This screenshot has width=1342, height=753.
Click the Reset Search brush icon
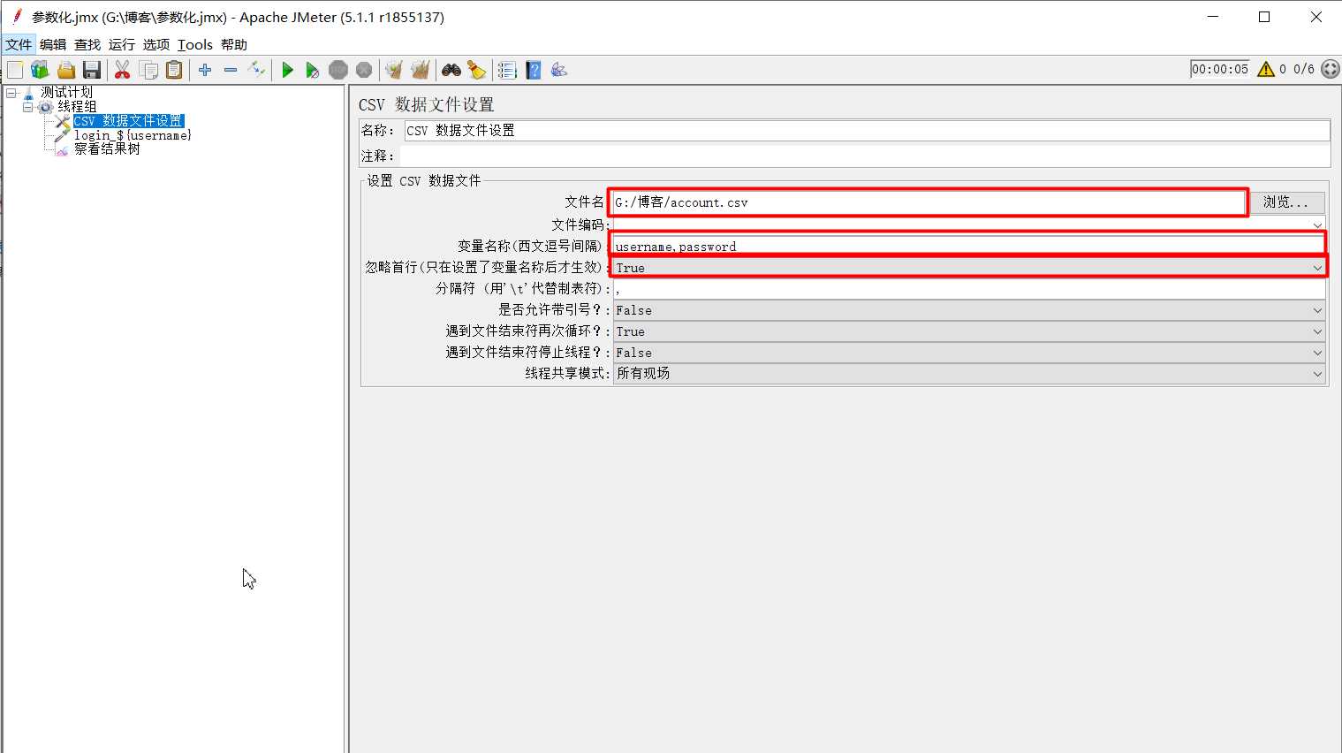(477, 70)
